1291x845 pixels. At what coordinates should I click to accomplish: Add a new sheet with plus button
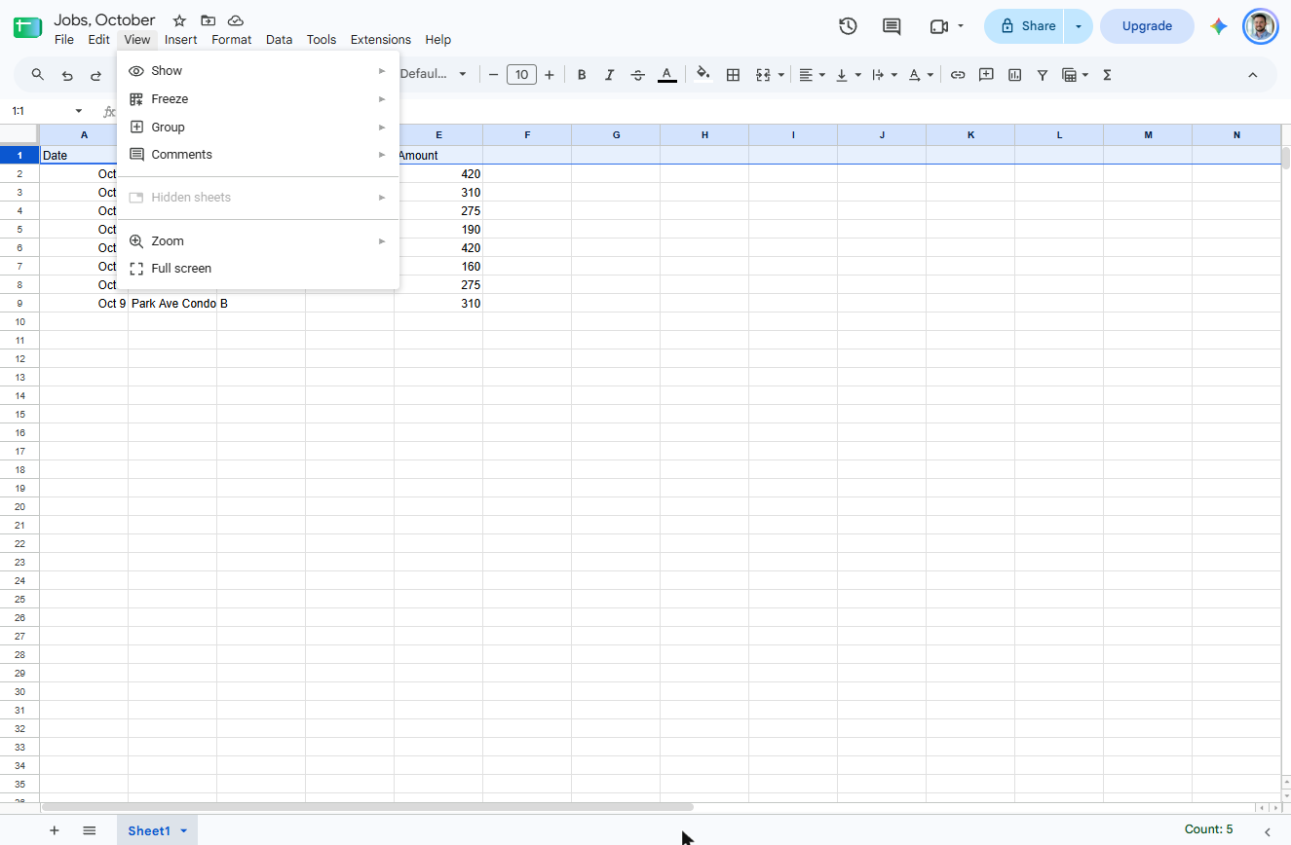55,830
